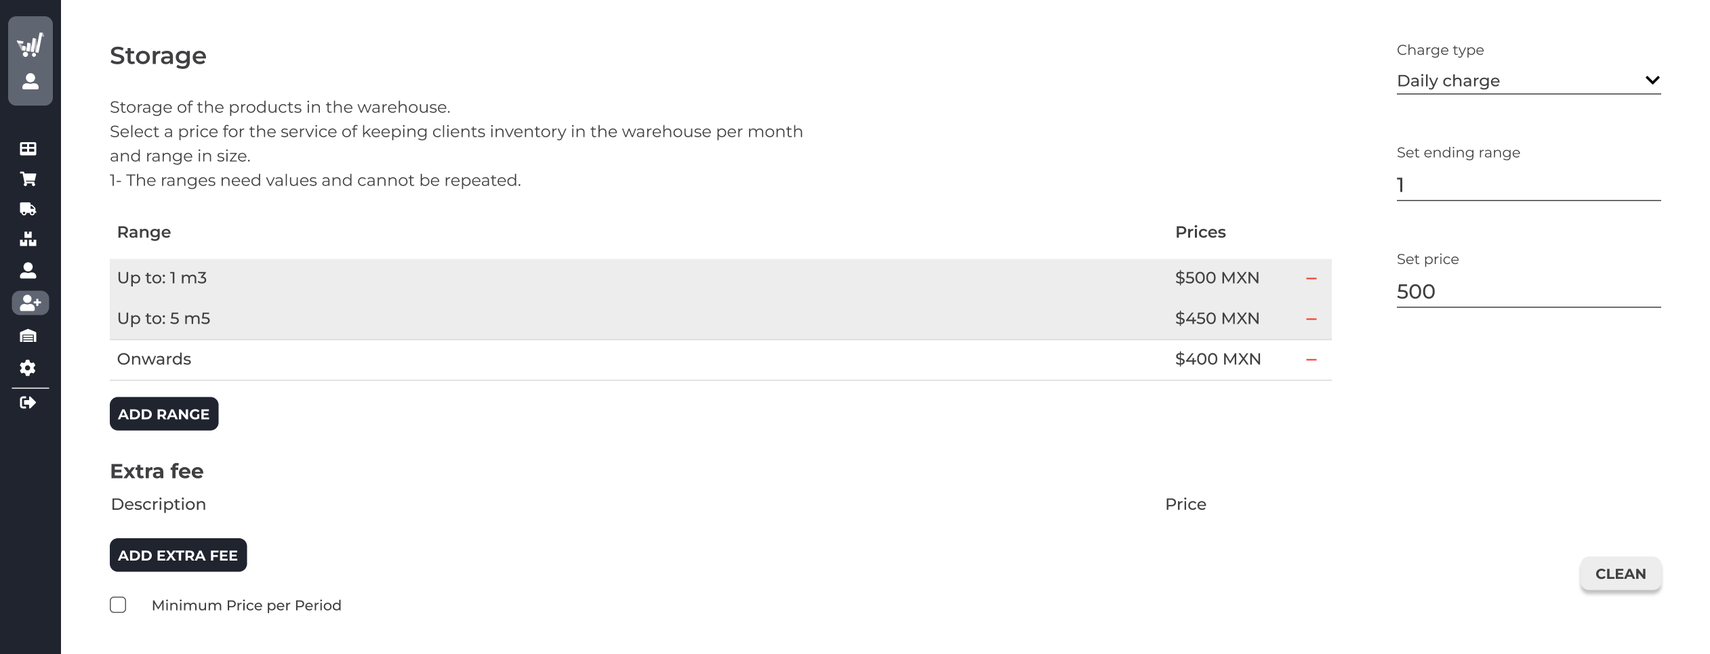The image size is (1710, 654).
Task: Open the profile avatar below the logo
Action: point(30,82)
